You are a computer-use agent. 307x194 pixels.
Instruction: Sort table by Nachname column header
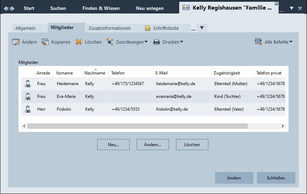[x=95, y=73]
